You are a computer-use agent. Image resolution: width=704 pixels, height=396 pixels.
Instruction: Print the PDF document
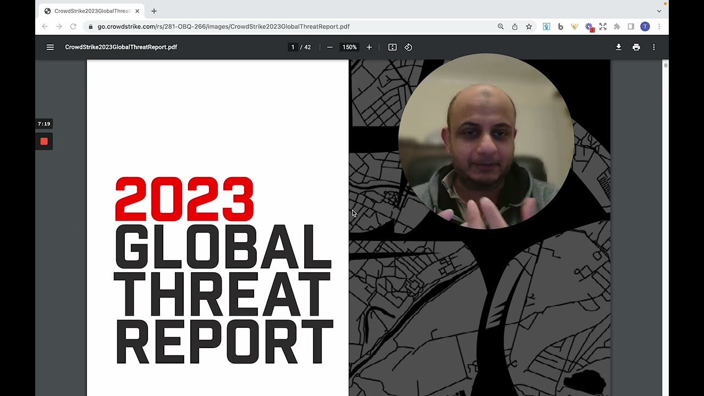[x=636, y=47]
